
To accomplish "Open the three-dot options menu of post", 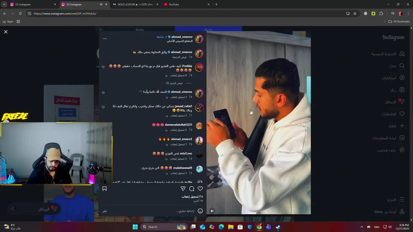I will 105,39.
